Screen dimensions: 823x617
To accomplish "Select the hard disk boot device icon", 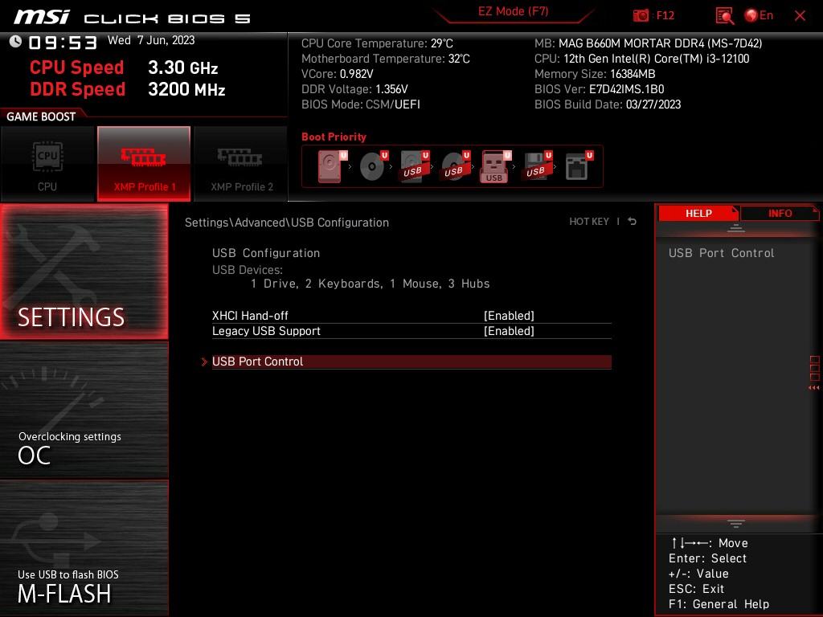I will coord(332,166).
